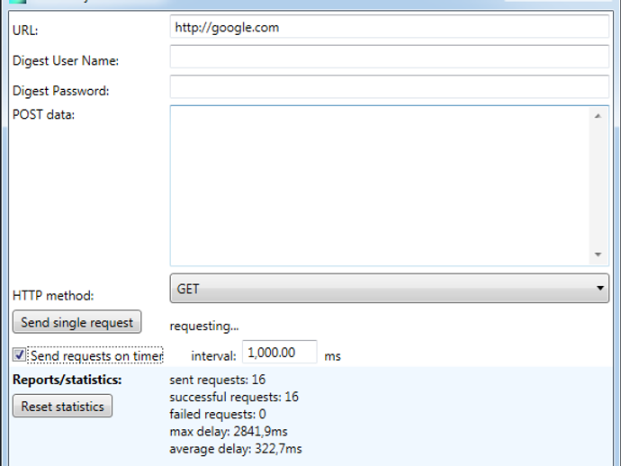Open the HTTP method GET dropdown

point(390,289)
